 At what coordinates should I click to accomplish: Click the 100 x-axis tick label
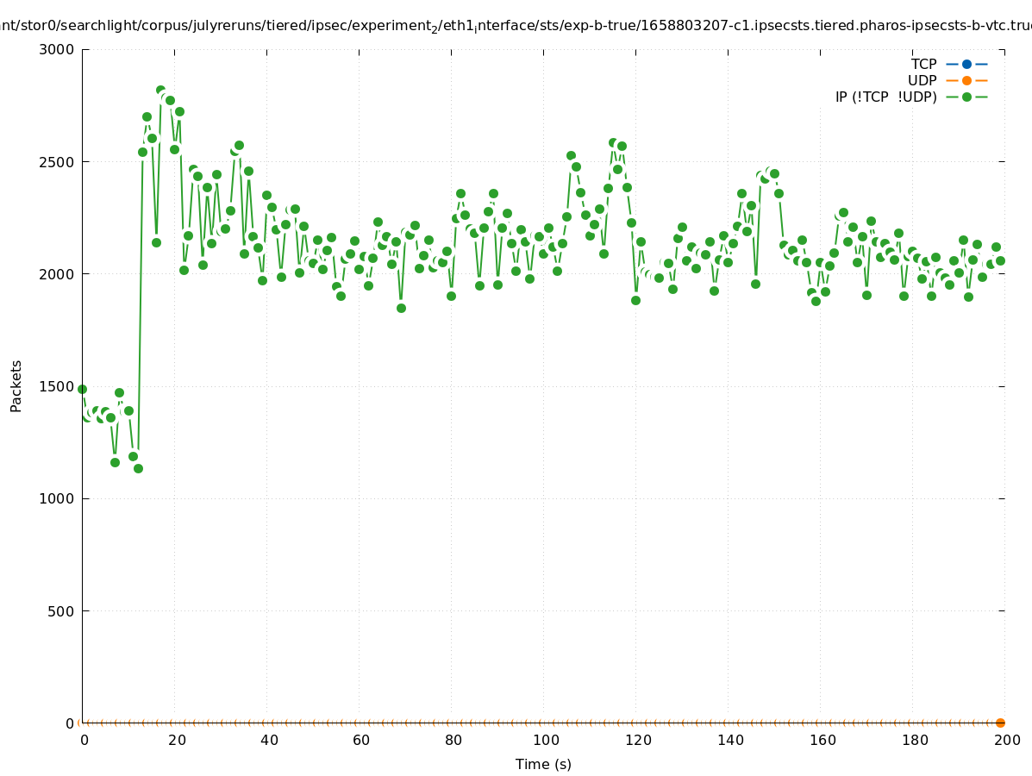545,740
